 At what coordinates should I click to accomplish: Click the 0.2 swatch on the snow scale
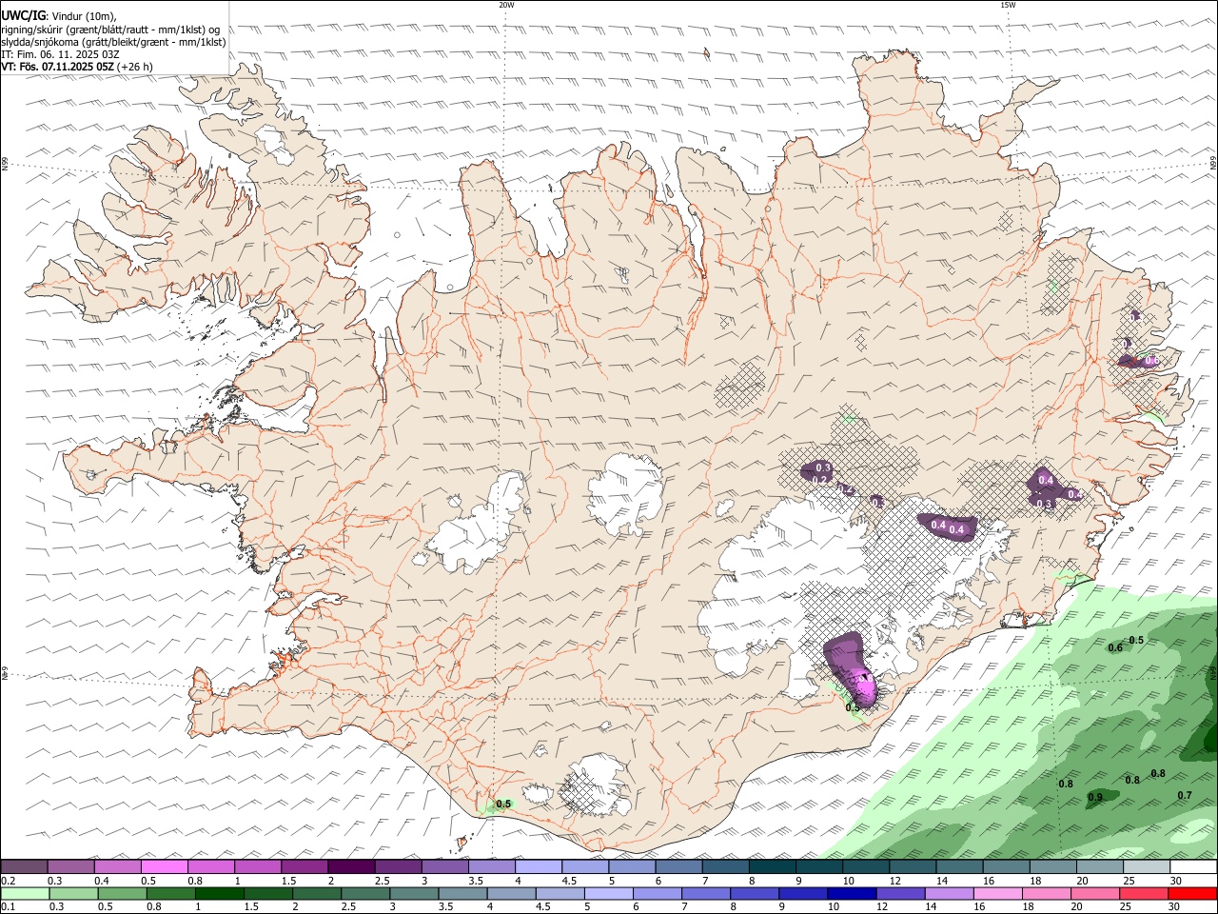(x=24, y=867)
